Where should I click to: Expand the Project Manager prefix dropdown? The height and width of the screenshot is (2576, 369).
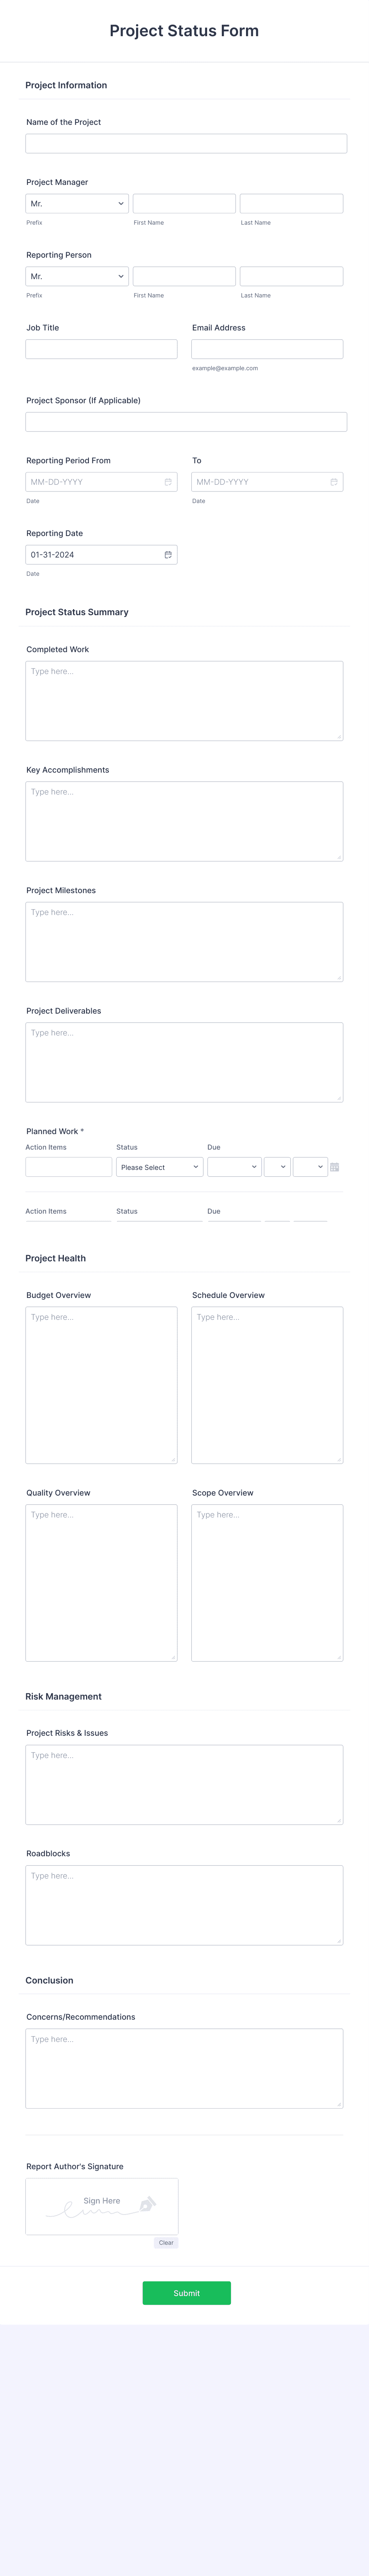[77, 204]
